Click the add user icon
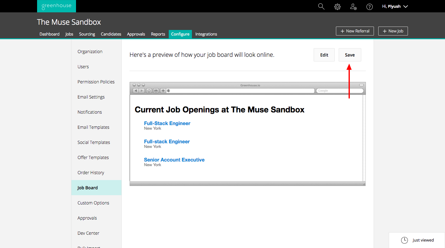This screenshot has width=445, height=248. click(354, 6)
